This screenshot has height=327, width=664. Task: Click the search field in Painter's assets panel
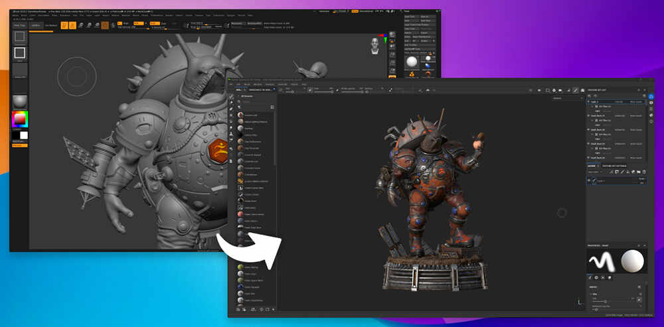(254, 101)
